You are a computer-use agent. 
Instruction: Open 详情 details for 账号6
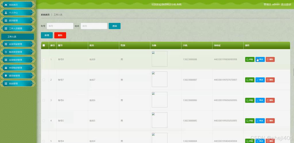pyautogui.click(x=250, y=100)
